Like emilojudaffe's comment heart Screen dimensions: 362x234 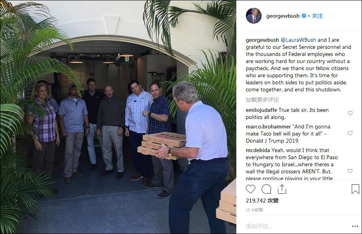coord(350,113)
